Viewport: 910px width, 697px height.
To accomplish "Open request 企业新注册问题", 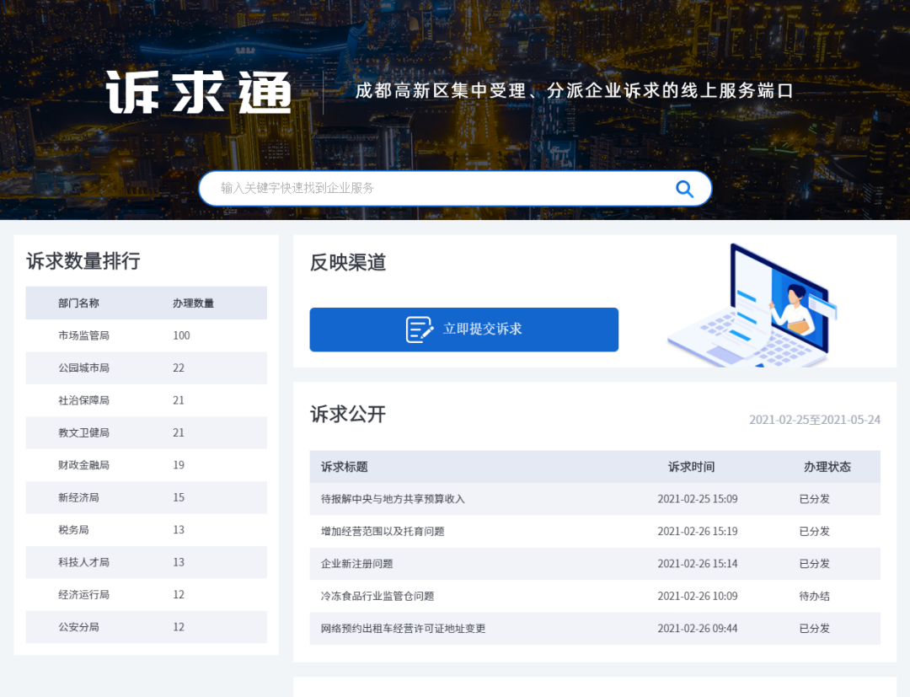I will [x=357, y=564].
